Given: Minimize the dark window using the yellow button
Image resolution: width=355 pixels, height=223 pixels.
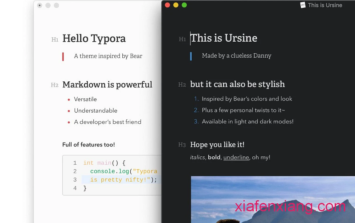Looking at the screenshot, I should coord(176,5).
